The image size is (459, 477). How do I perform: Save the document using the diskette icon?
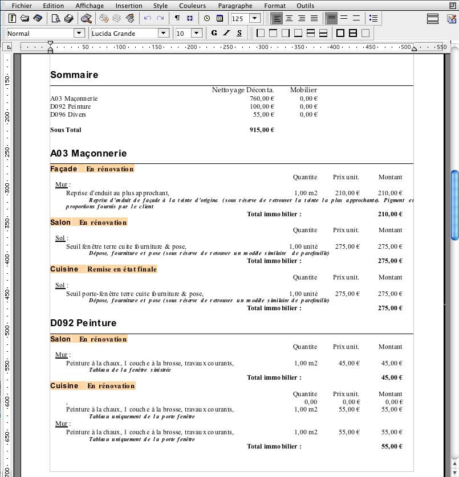pos(37,19)
